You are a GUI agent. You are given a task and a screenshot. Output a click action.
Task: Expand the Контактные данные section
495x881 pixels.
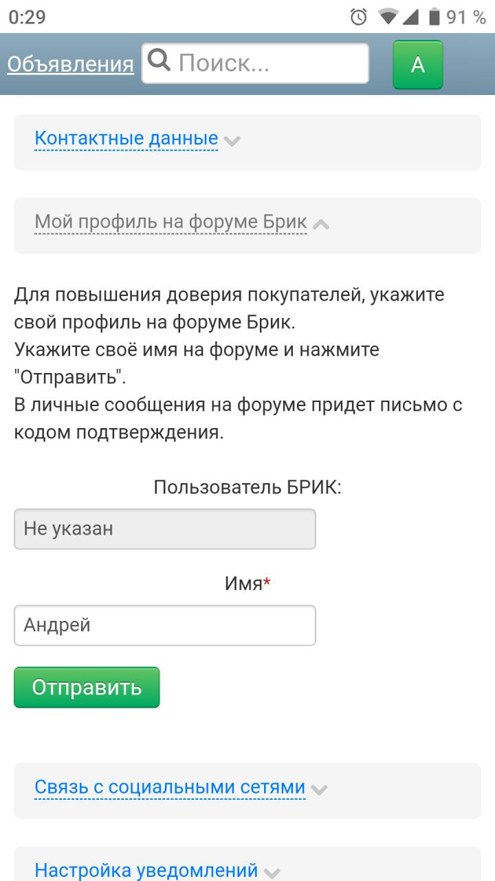(x=126, y=139)
